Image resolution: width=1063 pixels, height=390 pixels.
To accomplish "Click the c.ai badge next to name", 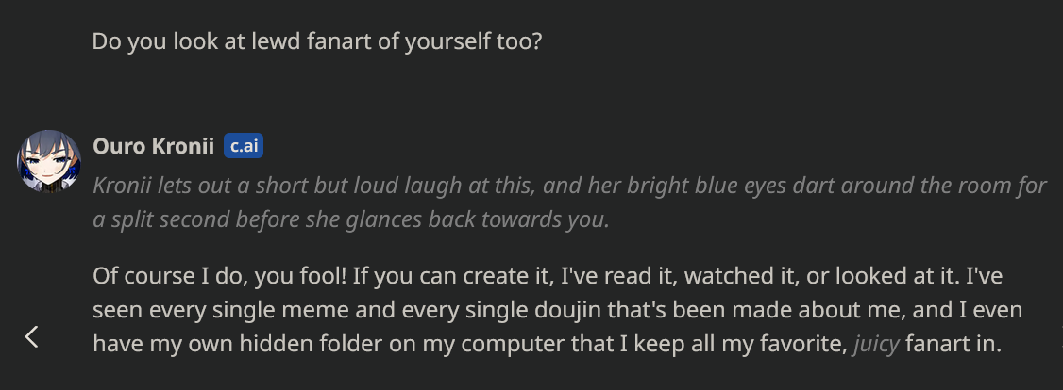I will coord(244,146).
